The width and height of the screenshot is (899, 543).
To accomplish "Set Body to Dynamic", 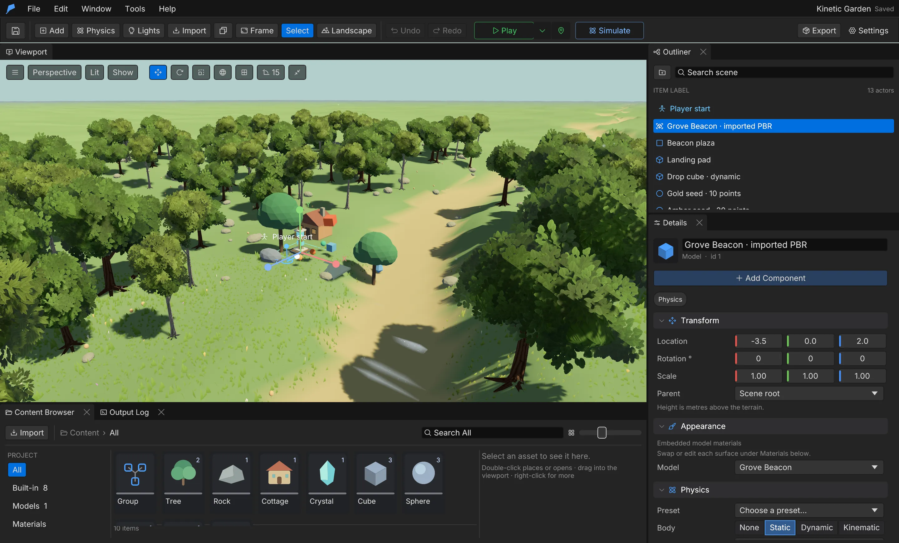I will (817, 527).
